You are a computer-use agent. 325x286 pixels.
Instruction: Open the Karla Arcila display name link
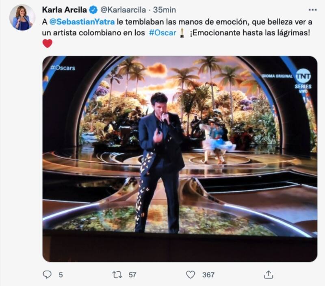65,9
